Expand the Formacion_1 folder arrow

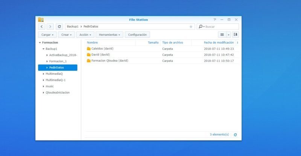[47, 61]
